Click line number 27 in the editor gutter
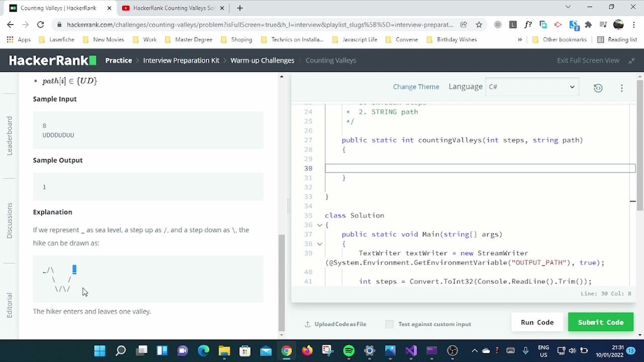 pyautogui.click(x=308, y=140)
